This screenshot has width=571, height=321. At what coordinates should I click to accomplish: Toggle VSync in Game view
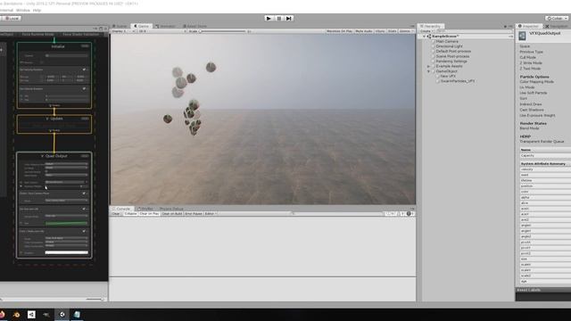click(380, 31)
